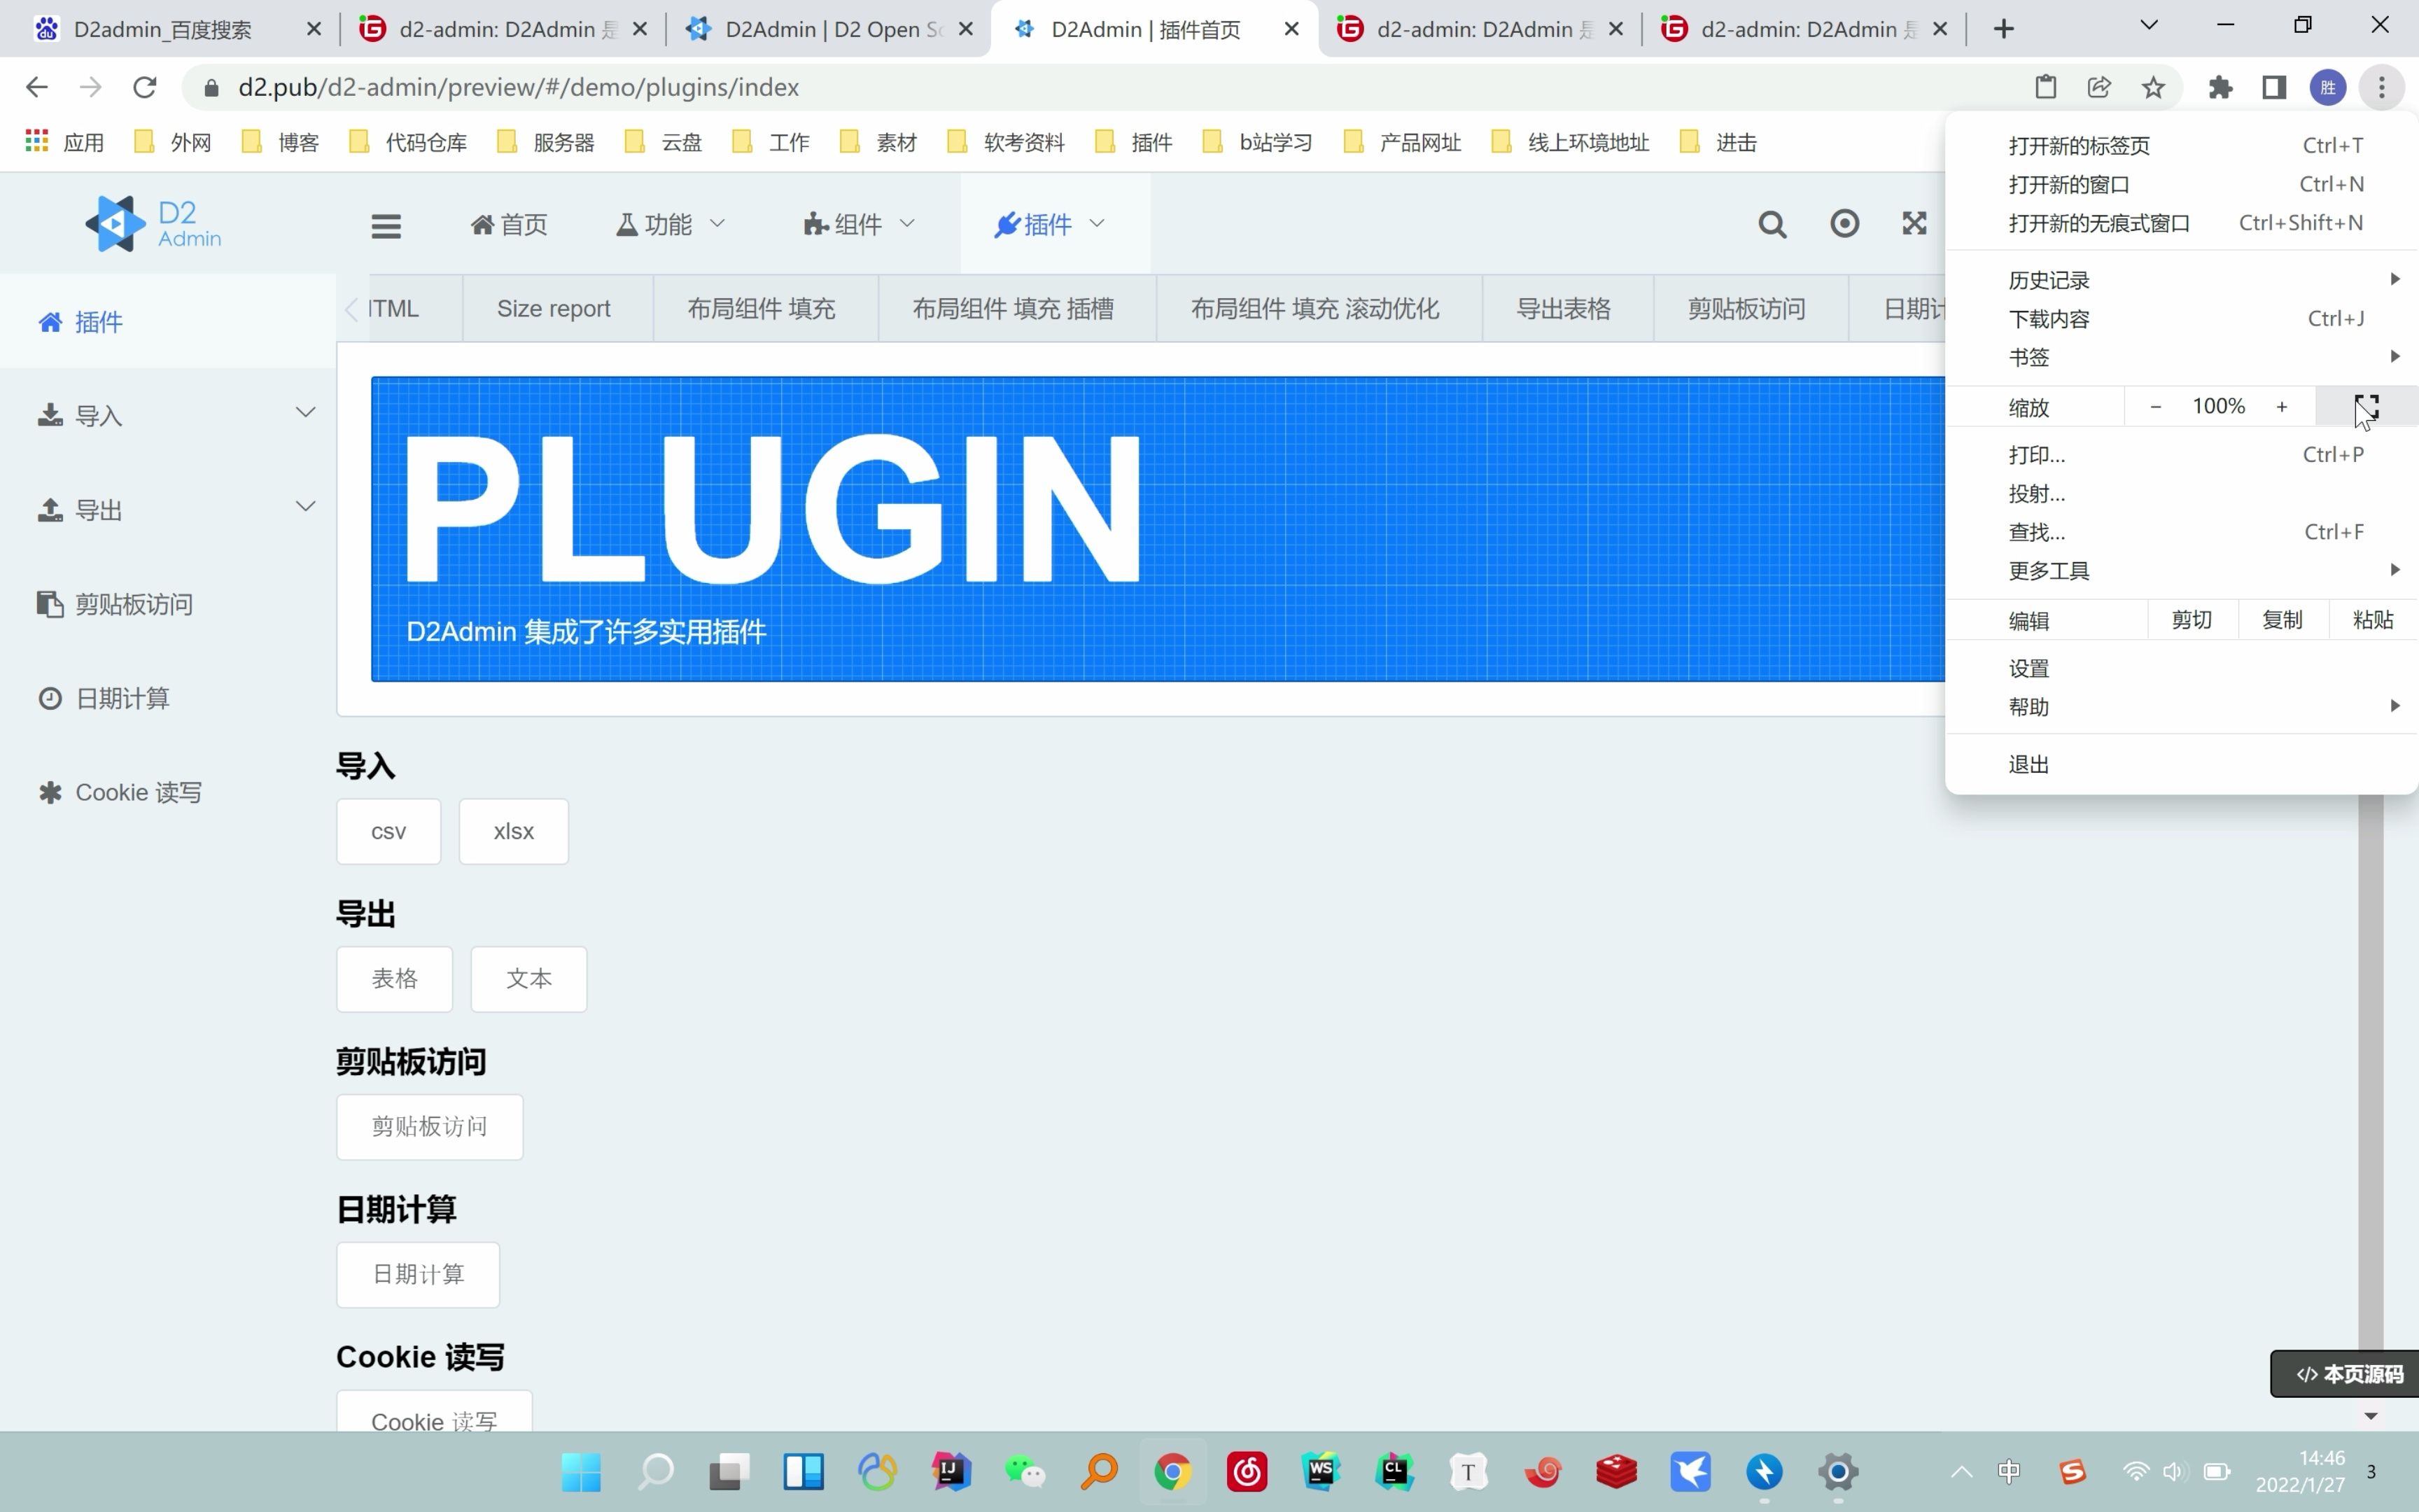2419x1512 pixels.
Task: Click the xlsx import button
Action: coord(514,831)
